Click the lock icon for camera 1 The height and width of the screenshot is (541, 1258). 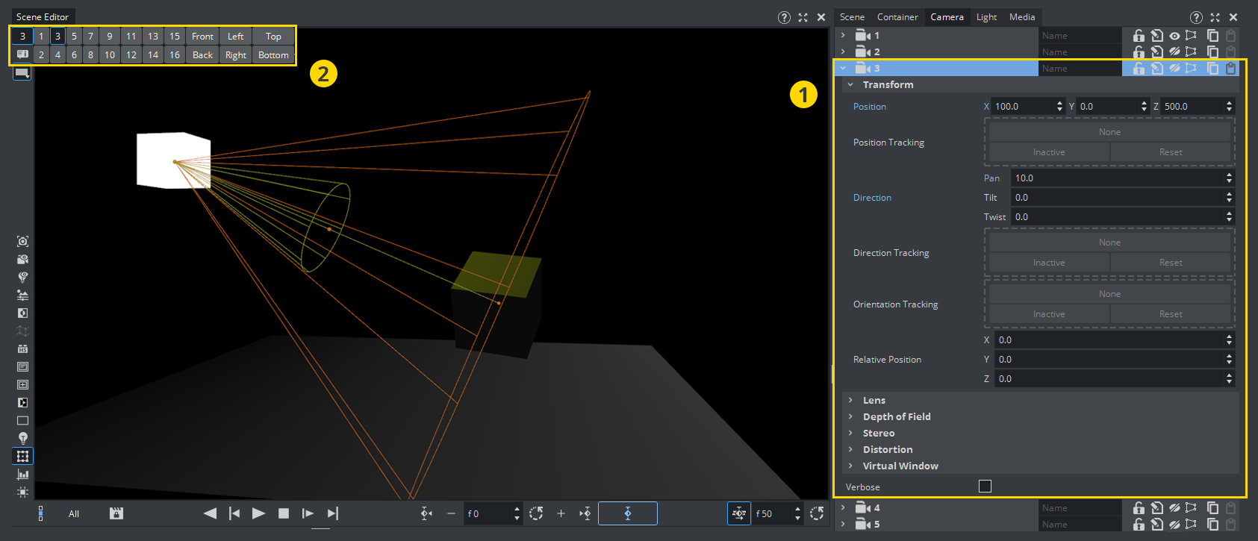(x=1139, y=36)
